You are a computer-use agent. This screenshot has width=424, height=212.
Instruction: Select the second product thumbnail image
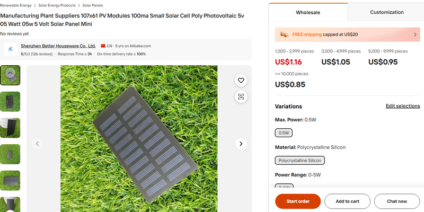pyautogui.click(x=10, y=102)
